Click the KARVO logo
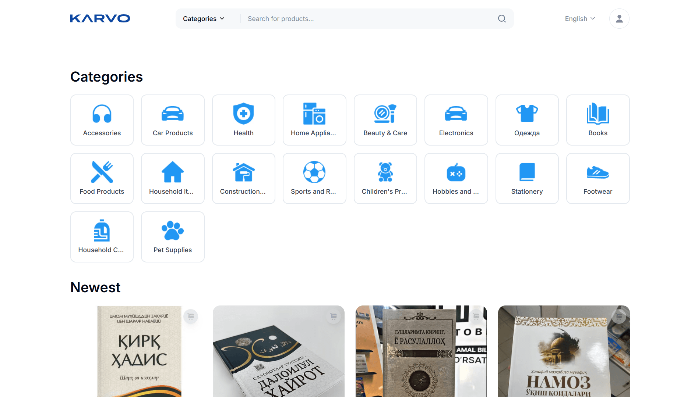The image size is (698, 397). [100, 18]
